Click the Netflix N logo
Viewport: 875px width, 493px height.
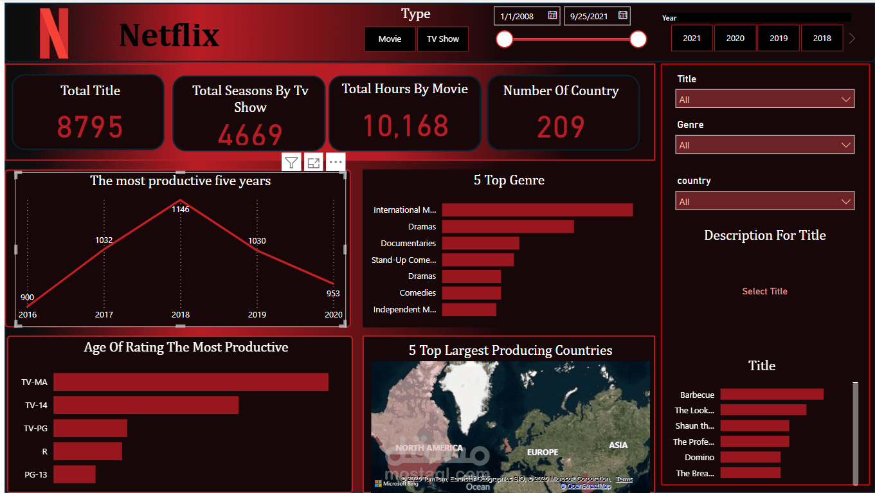point(54,33)
